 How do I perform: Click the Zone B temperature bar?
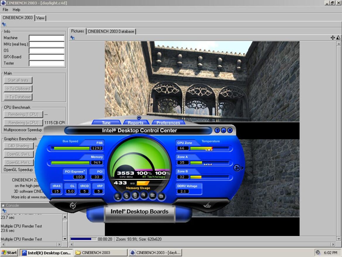pyautogui.click(x=209, y=177)
